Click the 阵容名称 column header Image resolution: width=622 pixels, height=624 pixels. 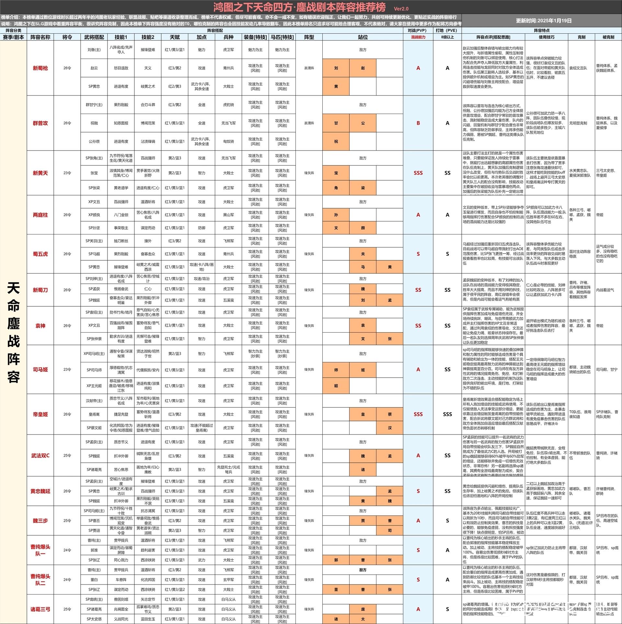coord(40,37)
